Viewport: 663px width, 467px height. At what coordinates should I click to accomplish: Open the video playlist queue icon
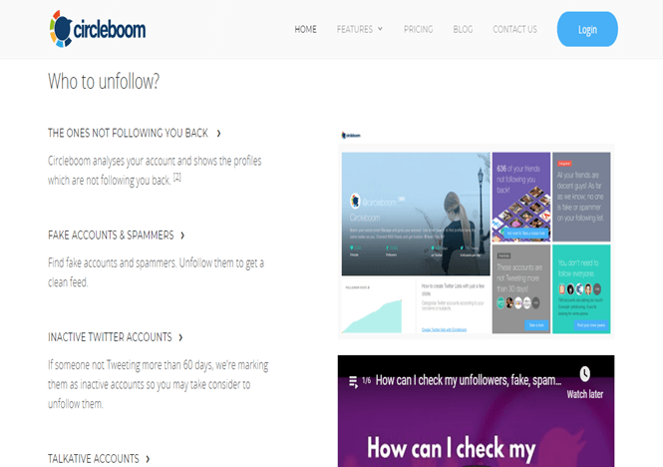tap(353, 382)
